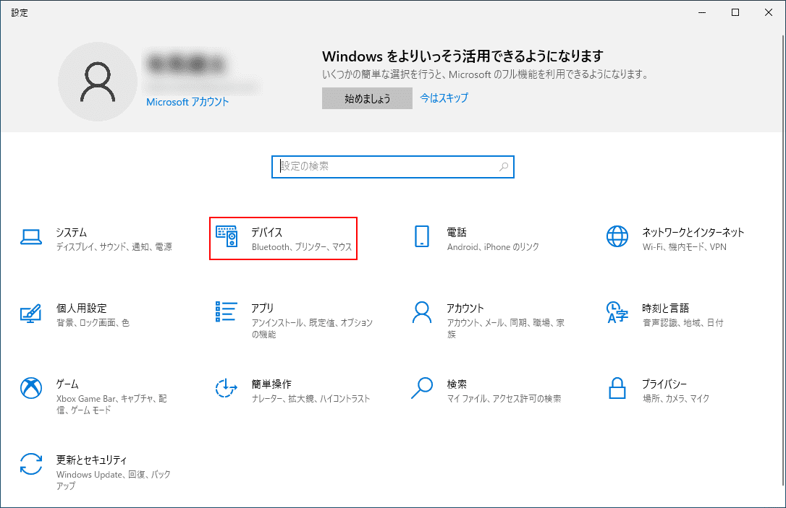The image size is (786, 508).
Task: Open the プライバシー title text
Action: point(664,384)
